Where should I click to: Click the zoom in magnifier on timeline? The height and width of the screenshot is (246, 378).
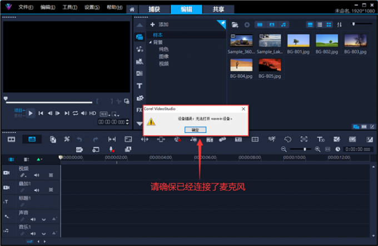point(318,149)
